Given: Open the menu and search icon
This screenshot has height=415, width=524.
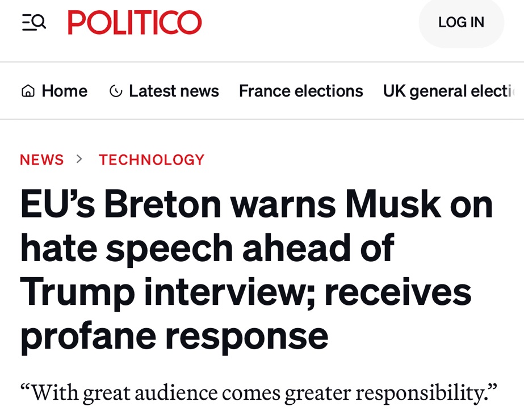Looking at the screenshot, I should [x=34, y=22].
